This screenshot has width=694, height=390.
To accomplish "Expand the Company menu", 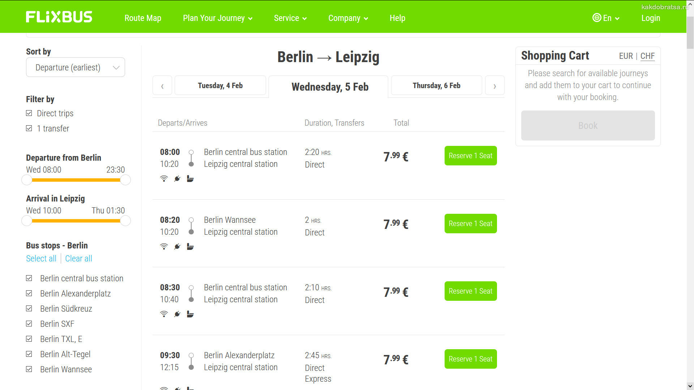I will pos(348,18).
